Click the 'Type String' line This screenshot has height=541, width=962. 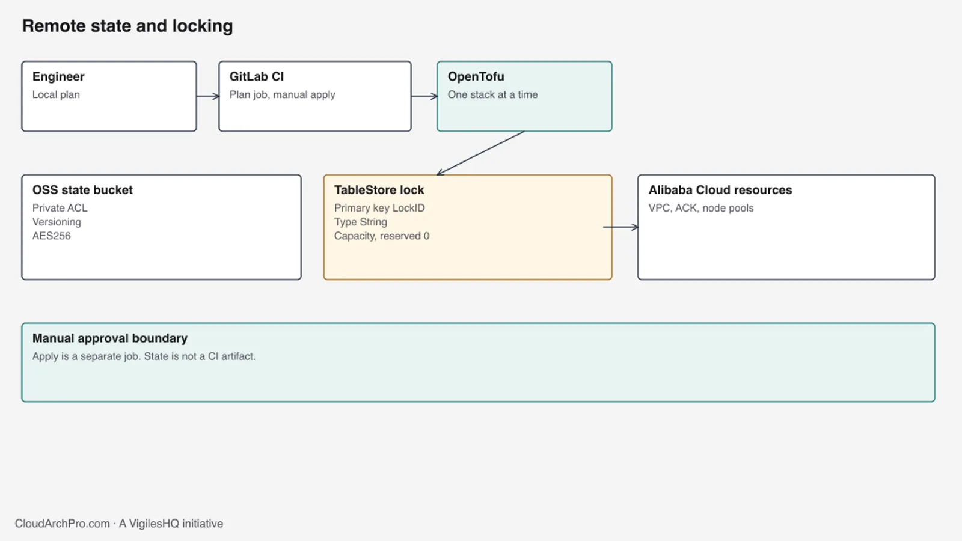361,222
